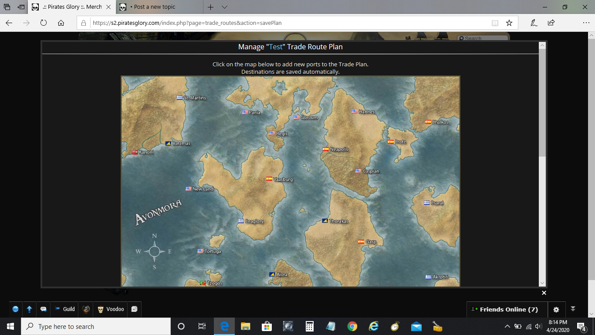595x335 pixels.
Task: Click the globe icon in game toolbar
Action: point(16,309)
